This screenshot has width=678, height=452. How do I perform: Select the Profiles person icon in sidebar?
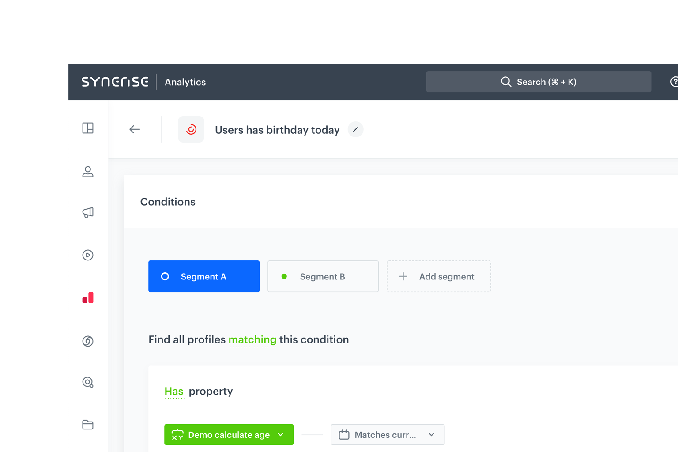(x=88, y=172)
